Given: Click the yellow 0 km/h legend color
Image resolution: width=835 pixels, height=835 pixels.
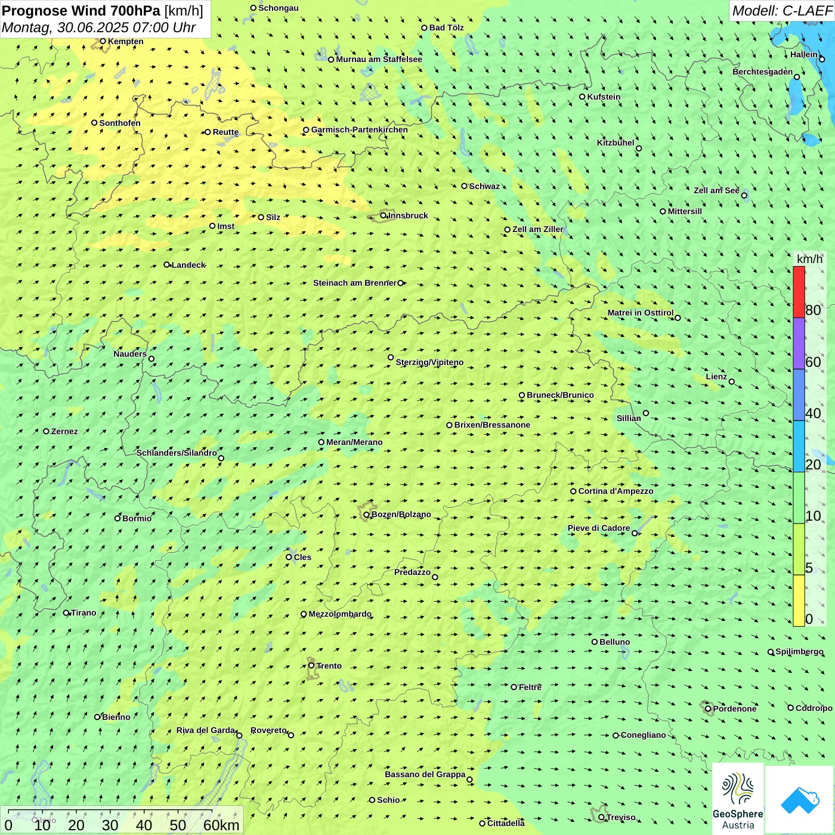Looking at the screenshot, I should click(x=799, y=601).
